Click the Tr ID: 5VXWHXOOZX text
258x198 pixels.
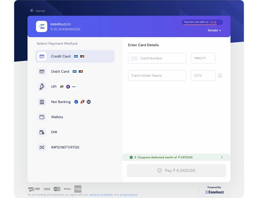click(x=65, y=29)
